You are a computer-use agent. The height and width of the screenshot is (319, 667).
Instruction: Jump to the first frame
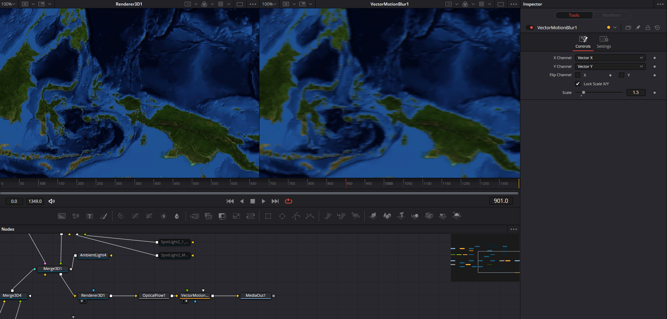click(230, 201)
